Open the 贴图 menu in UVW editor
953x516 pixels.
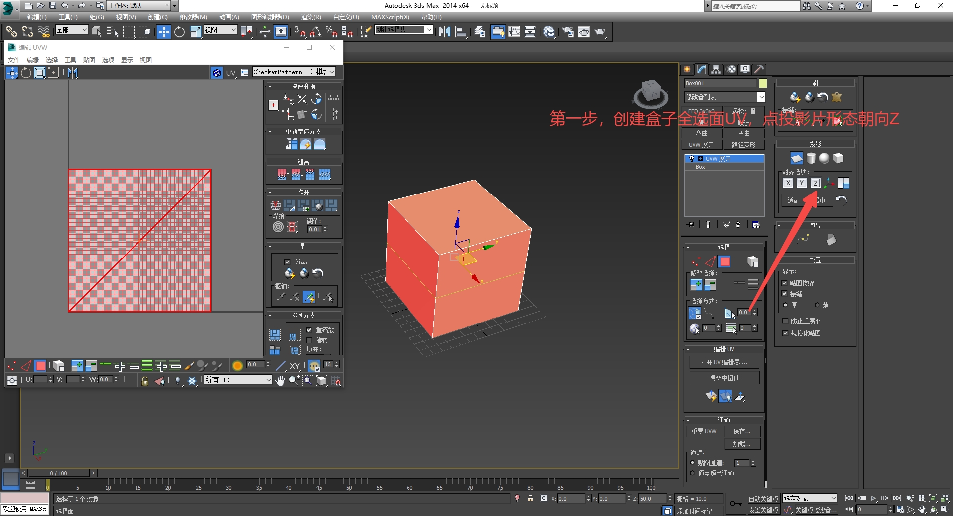(x=89, y=60)
